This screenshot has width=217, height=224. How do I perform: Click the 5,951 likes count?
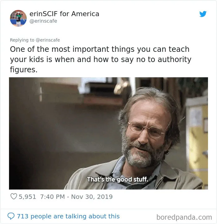pyautogui.click(x=27, y=197)
